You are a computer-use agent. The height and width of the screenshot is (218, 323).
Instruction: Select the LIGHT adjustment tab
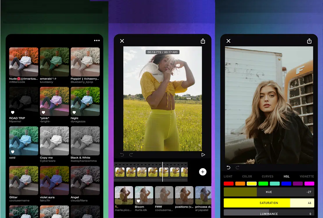pos(228,176)
